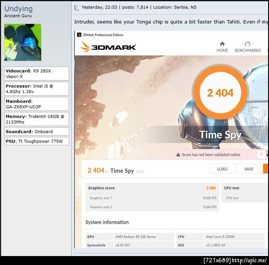Click the gauge icon above BENCHMARKS
This screenshot has width=269, height=265.
247,44
